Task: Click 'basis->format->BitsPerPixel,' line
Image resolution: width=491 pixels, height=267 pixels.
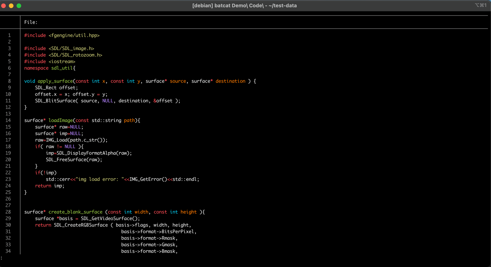Action: (x=159, y=232)
